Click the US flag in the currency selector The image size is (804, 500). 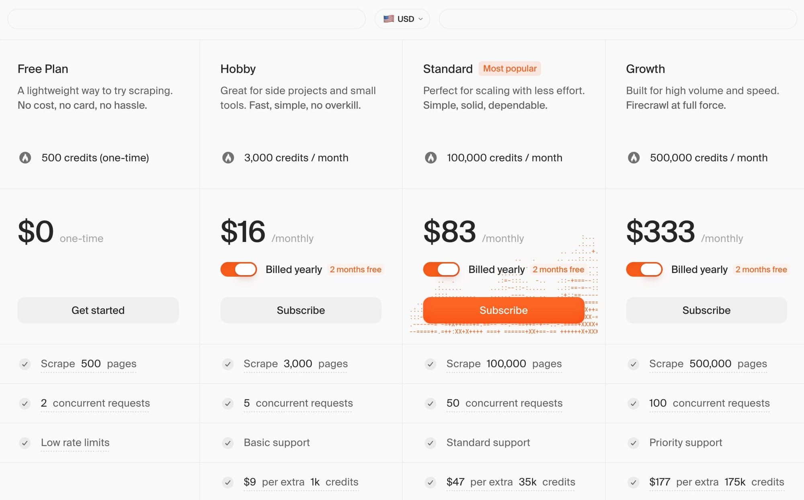point(389,18)
